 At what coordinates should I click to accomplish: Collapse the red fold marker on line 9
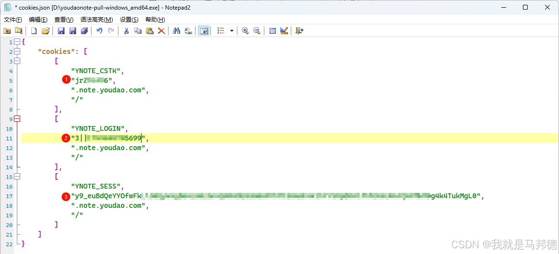click(x=17, y=119)
